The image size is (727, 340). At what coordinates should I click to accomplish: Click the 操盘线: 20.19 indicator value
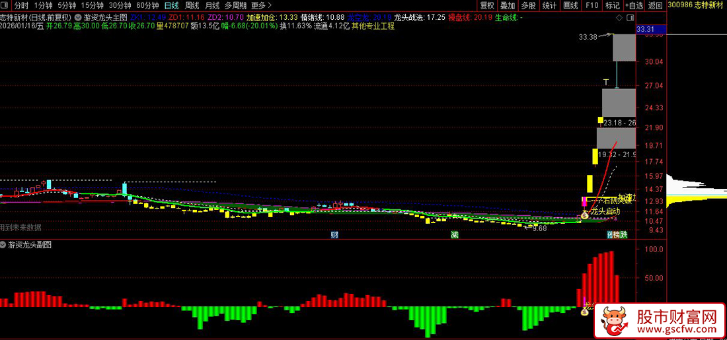click(x=470, y=17)
